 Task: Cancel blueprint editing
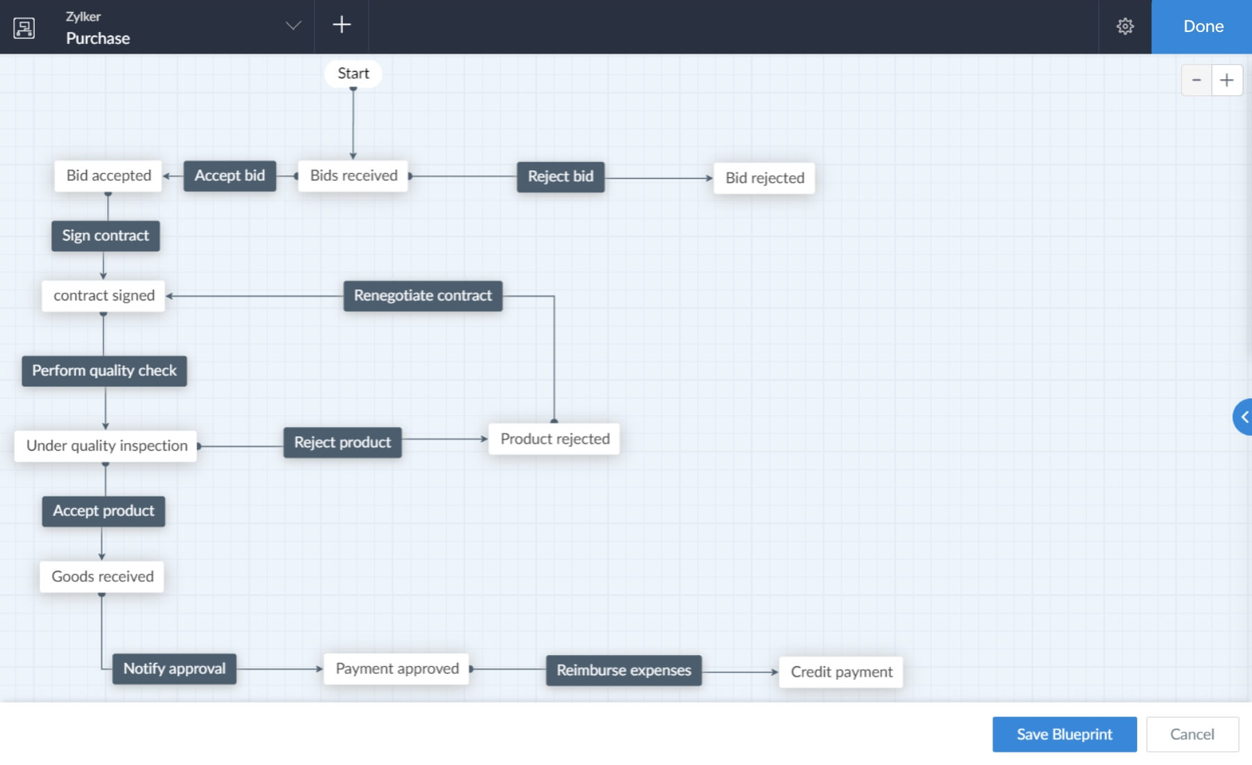click(x=1191, y=734)
